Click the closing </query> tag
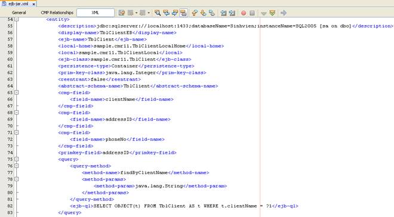This screenshot has width=394, height=217. [70, 213]
